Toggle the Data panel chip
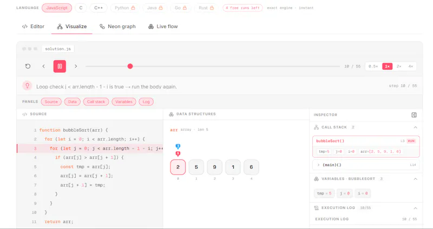 click(x=73, y=102)
